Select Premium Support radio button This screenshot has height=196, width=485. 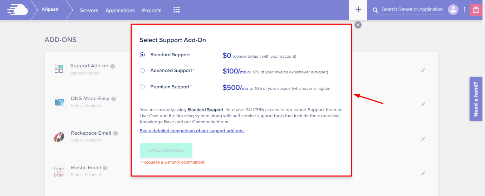coord(142,87)
